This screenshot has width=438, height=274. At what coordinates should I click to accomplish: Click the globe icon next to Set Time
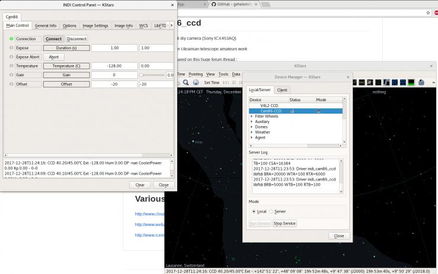196,82
